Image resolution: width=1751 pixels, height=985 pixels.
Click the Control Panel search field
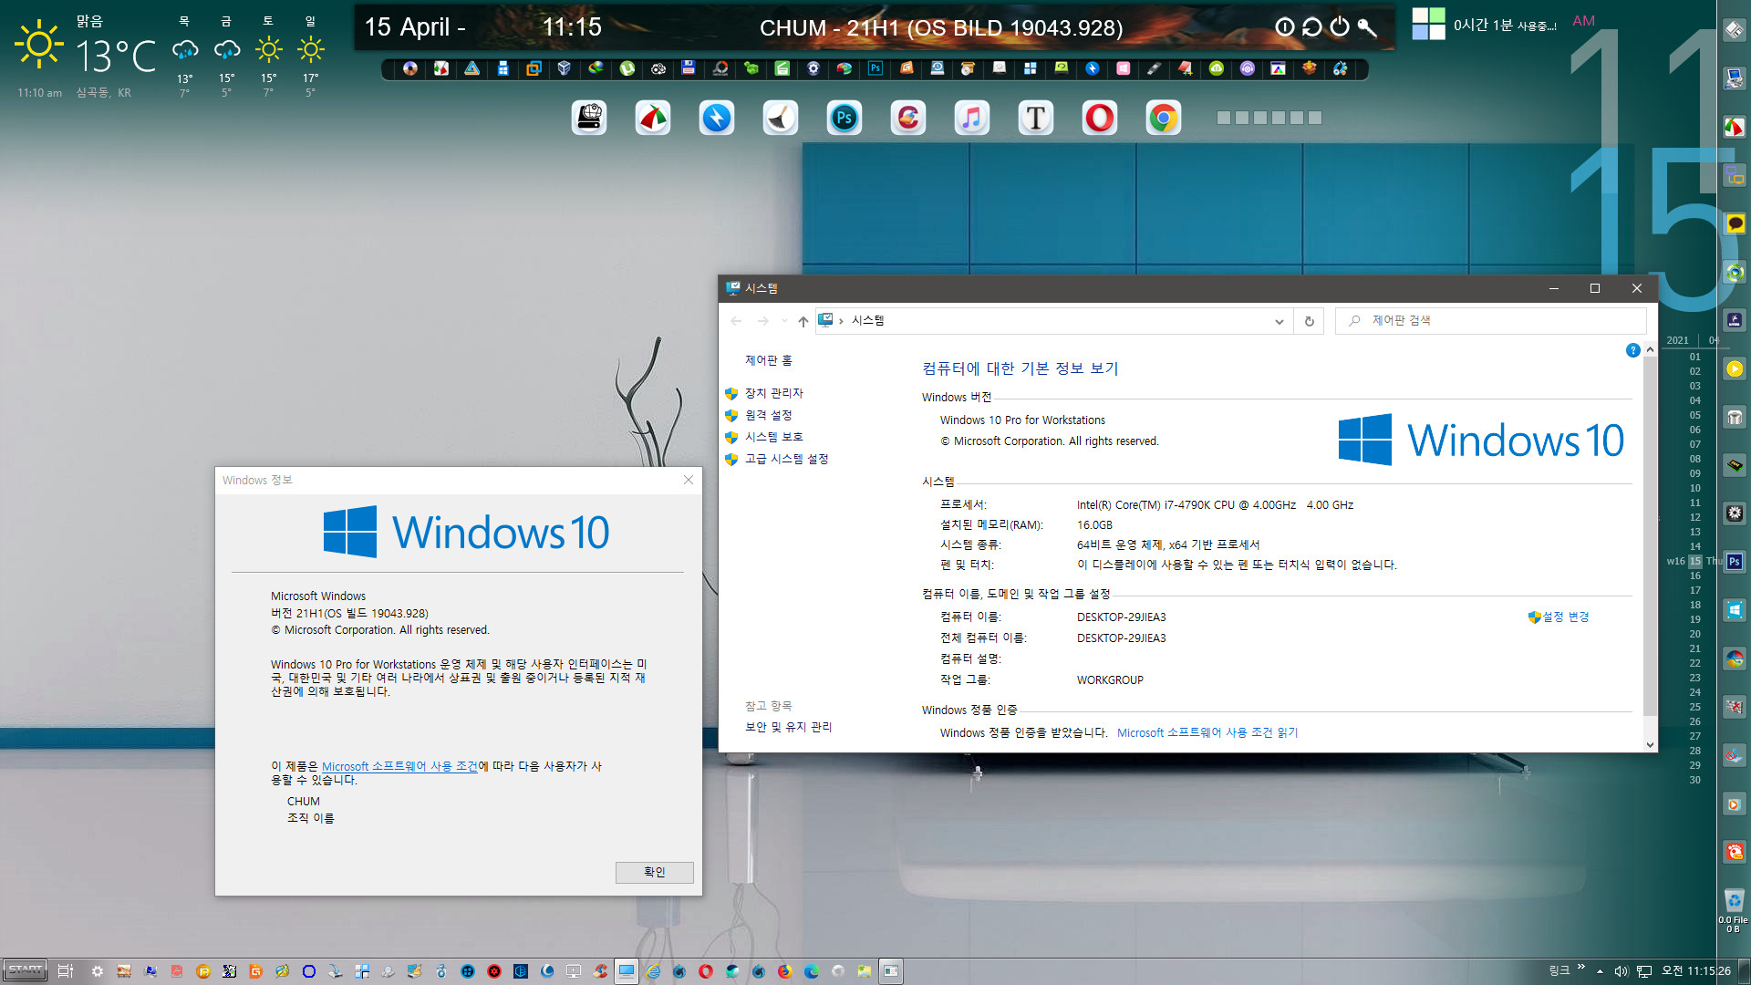(x=1491, y=321)
